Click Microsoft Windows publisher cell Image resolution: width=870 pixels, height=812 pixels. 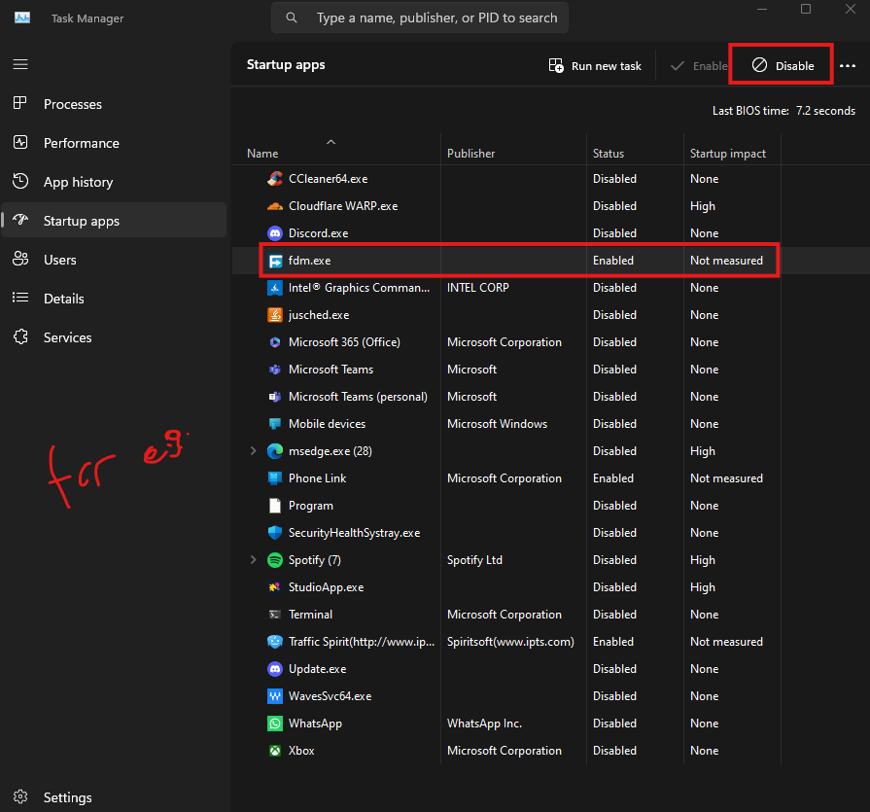[497, 423]
